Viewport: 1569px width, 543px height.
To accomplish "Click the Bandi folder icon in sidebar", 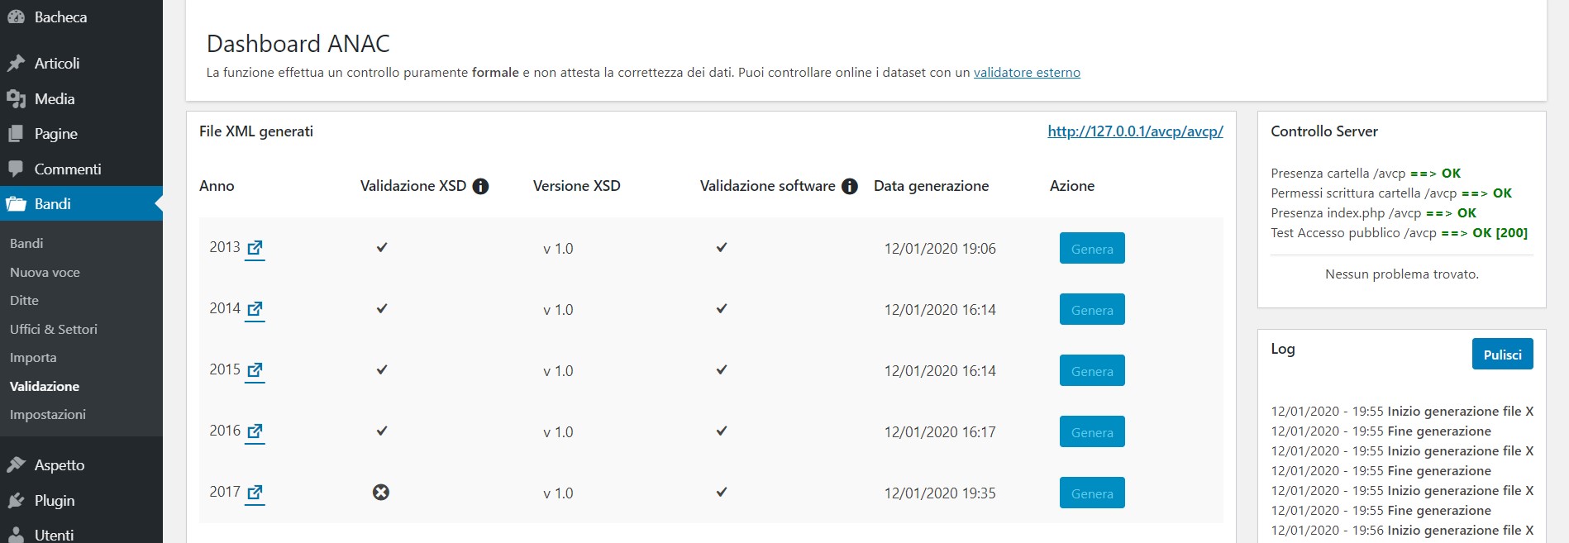I will [x=16, y=204].
